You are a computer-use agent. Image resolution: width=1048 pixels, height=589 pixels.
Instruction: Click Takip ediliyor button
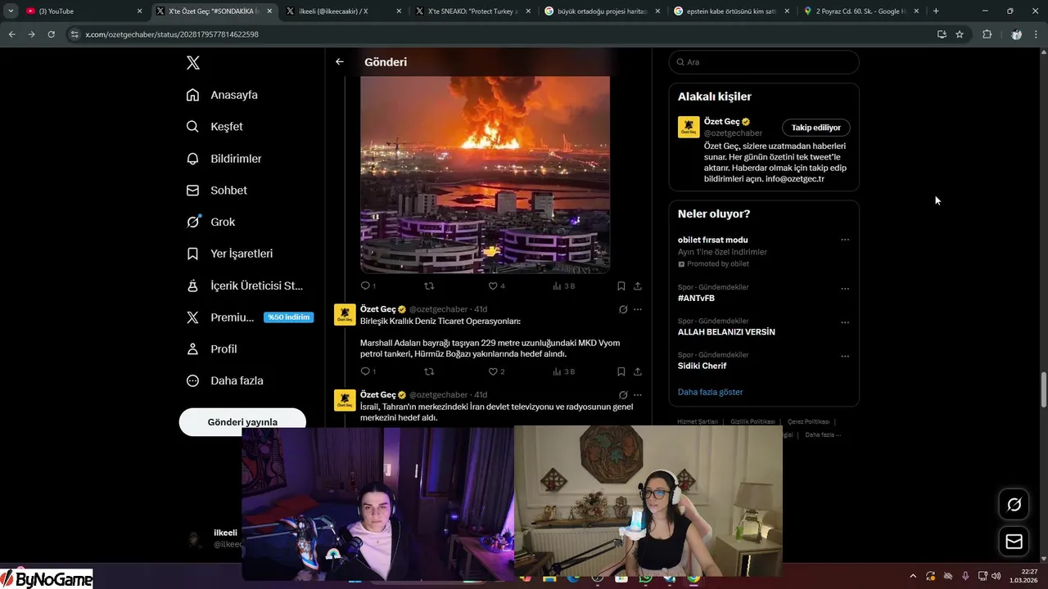click(x=815, y=128)
